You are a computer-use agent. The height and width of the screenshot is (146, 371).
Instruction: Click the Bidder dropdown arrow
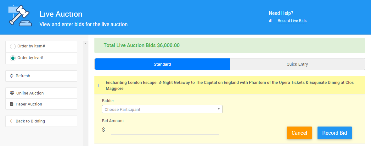(x=218, y=109)
